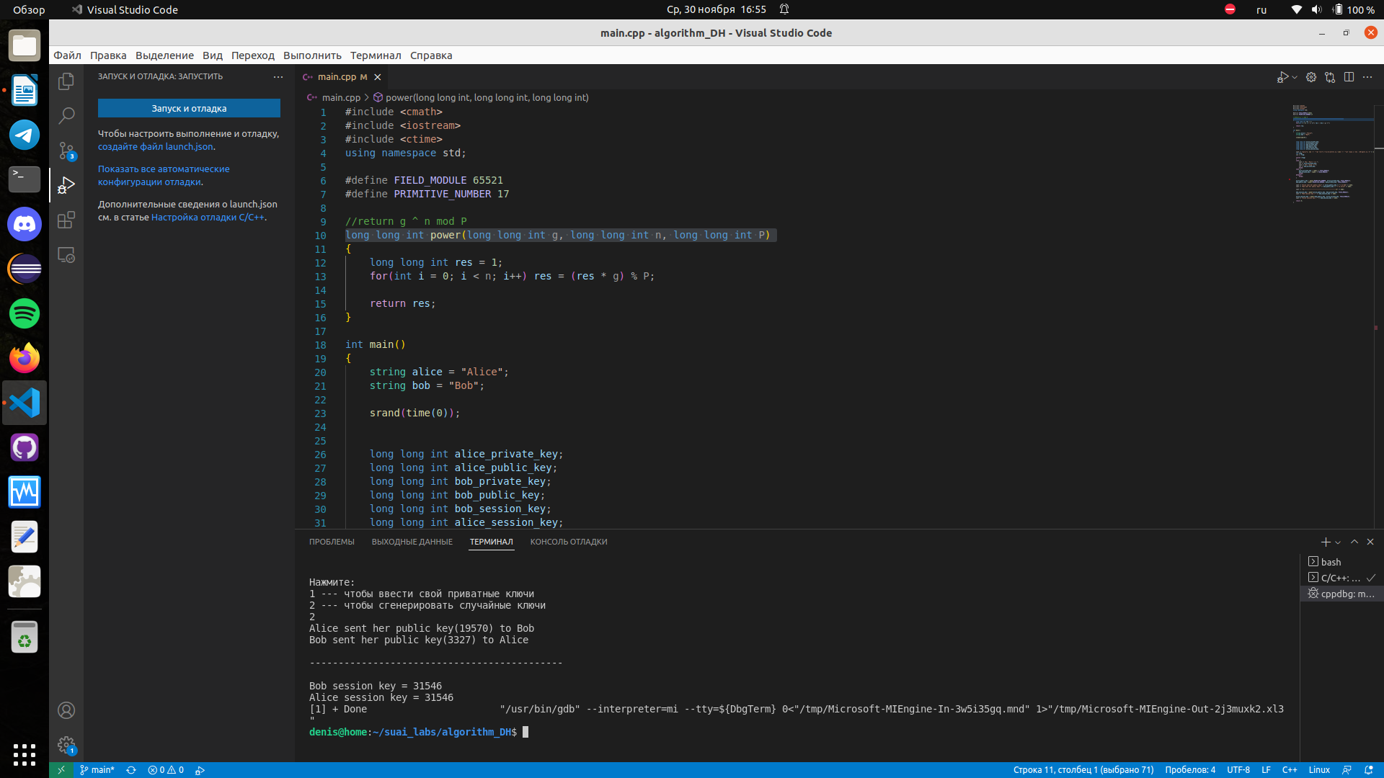Screen dimensions: 1384x778
Task: Open Remote Explorer icon in activity bar
Action: pyautogui.click(x=66, y=255)
